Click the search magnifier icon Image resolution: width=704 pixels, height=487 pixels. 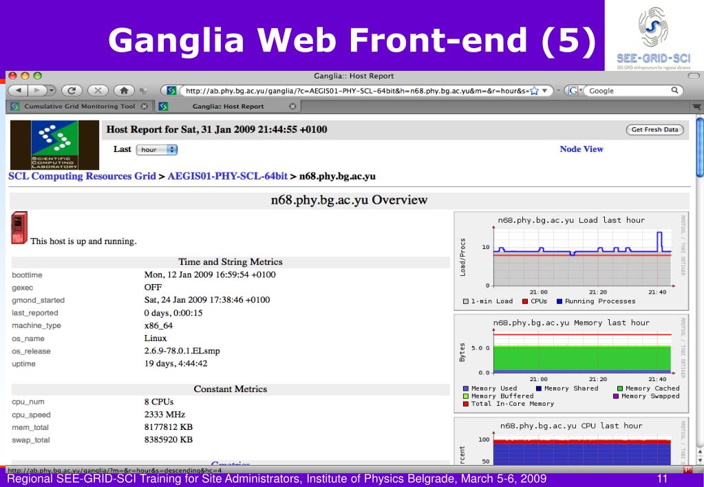click(x=675, y=90)
